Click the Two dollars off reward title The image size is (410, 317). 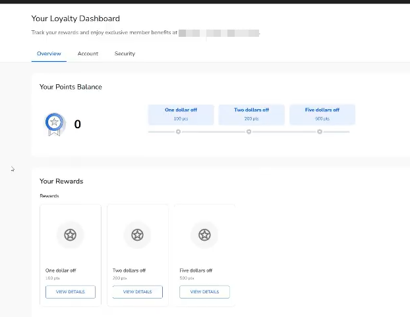click(129, 270)
